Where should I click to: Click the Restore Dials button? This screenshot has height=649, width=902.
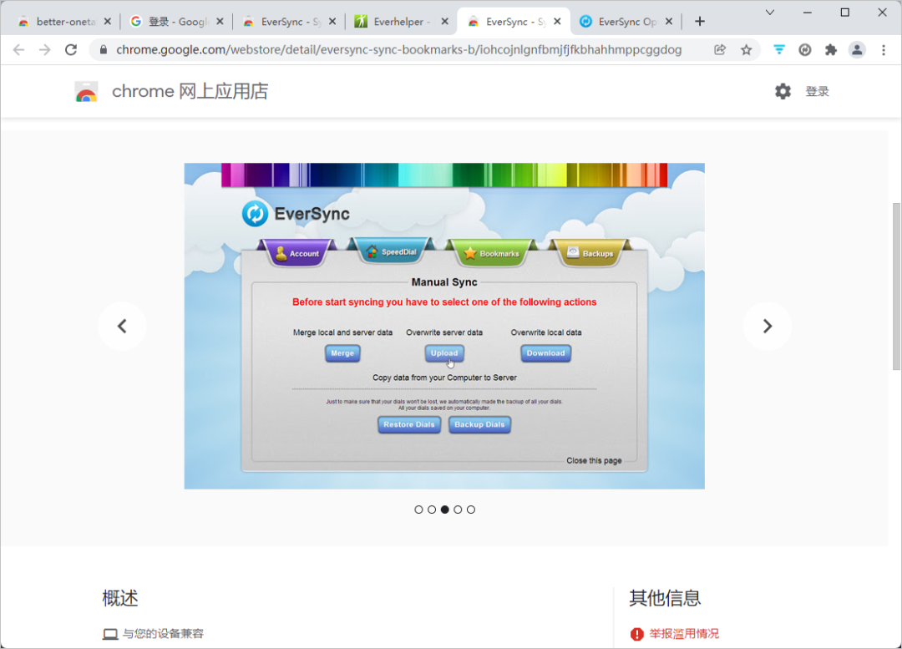point(409,424)
